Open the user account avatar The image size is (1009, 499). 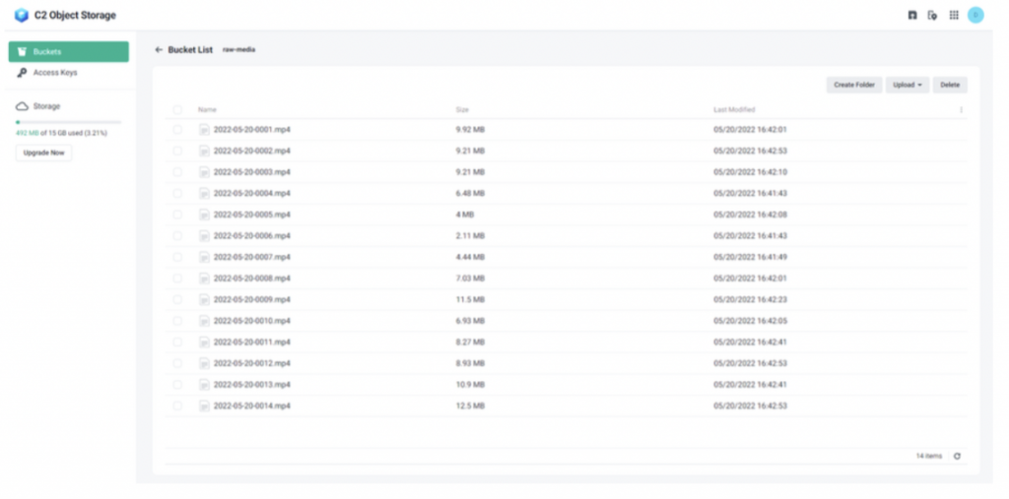[975, 15]
